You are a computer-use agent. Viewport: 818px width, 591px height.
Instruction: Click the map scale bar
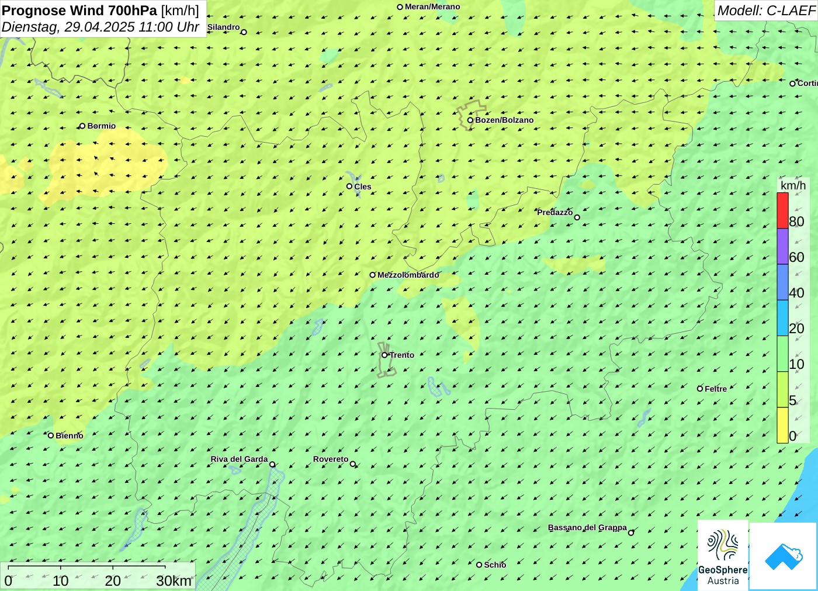(86, 566)
